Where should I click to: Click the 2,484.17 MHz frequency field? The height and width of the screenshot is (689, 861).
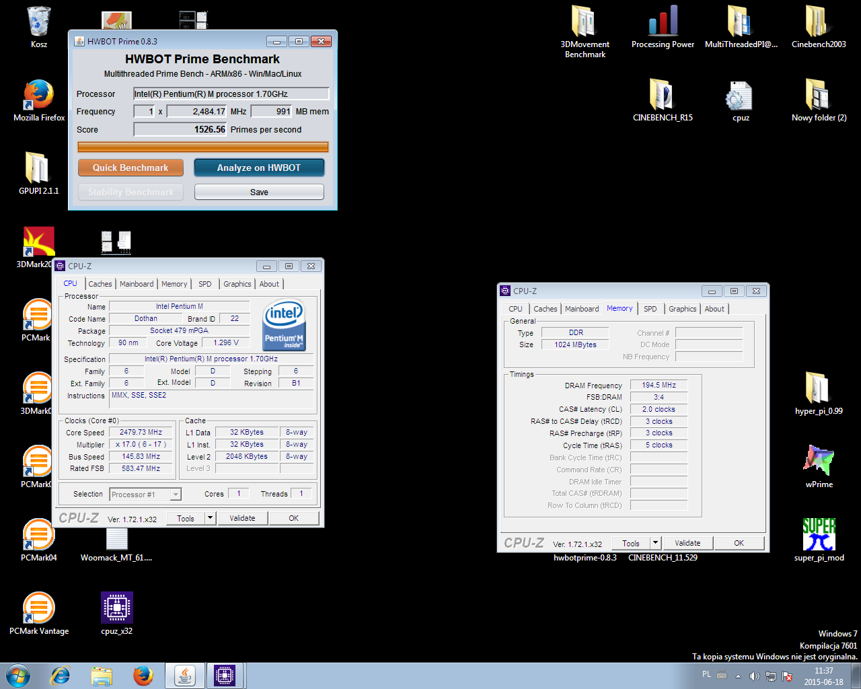197,112
